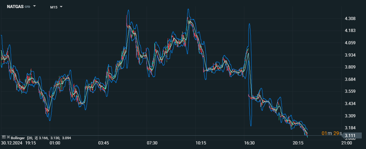Image resolution: width=366 pixels, height=149 pixels.
Task: Click the 3.809 price axis label
Action: coord(350,67)
